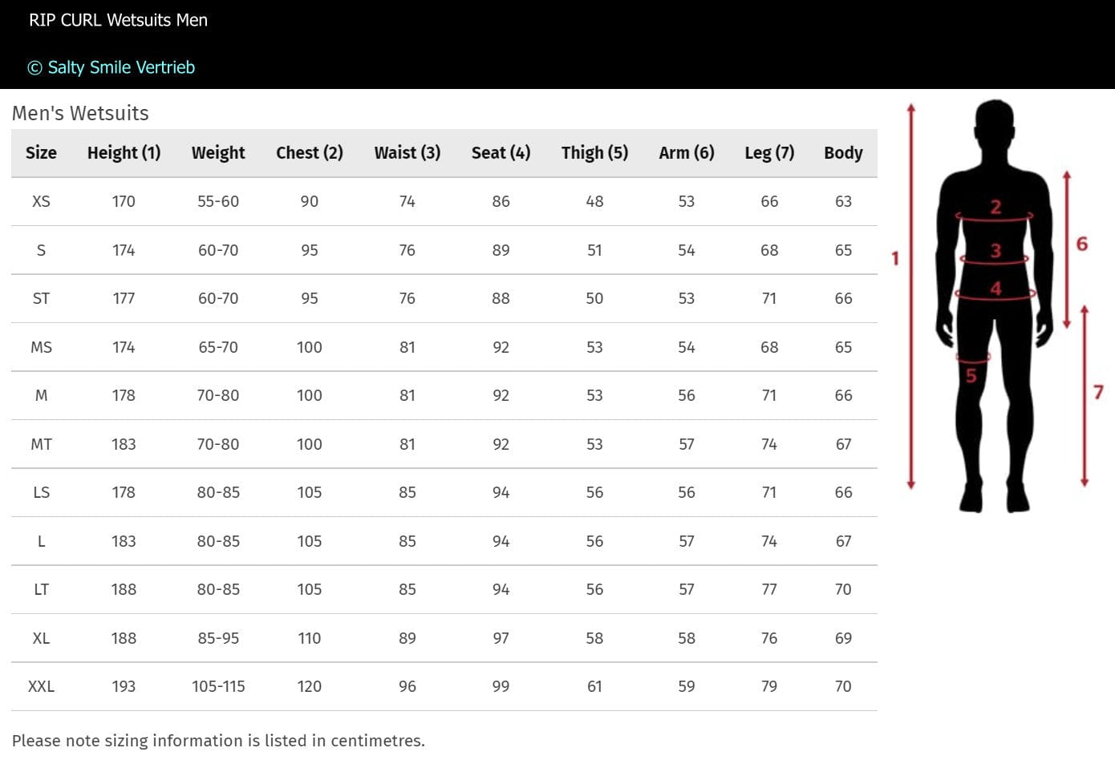This screenshot has height=772, width=1115.
Task: Select the XS size row label
Action: coord(41,201)
